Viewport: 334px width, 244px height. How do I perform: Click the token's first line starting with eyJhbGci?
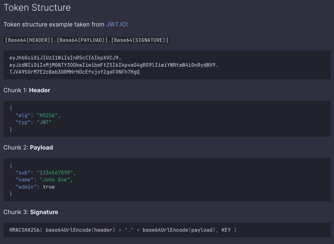[65, 58]
